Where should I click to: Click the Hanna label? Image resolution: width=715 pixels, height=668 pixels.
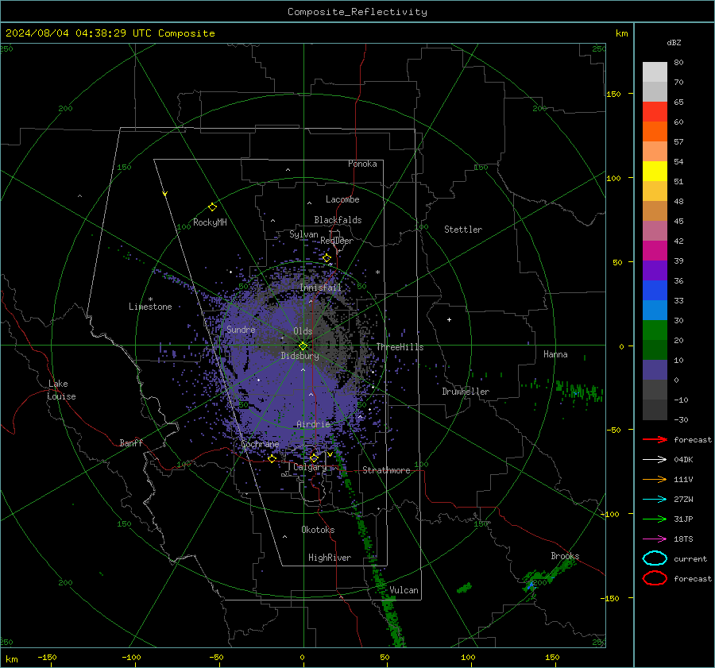point(555,354)
